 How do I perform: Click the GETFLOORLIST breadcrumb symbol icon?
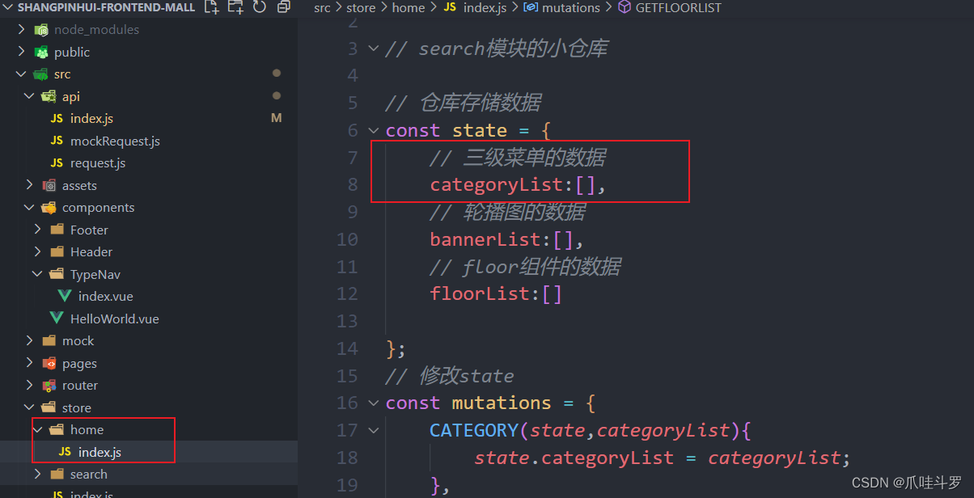click(624, 7)
